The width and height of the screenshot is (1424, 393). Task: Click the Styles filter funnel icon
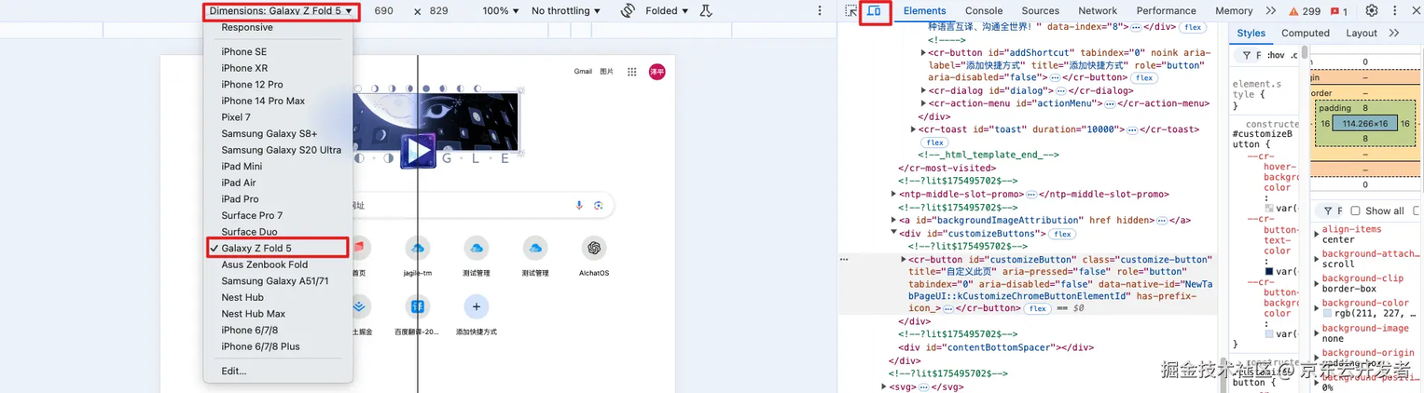[x=1247, y=56]
